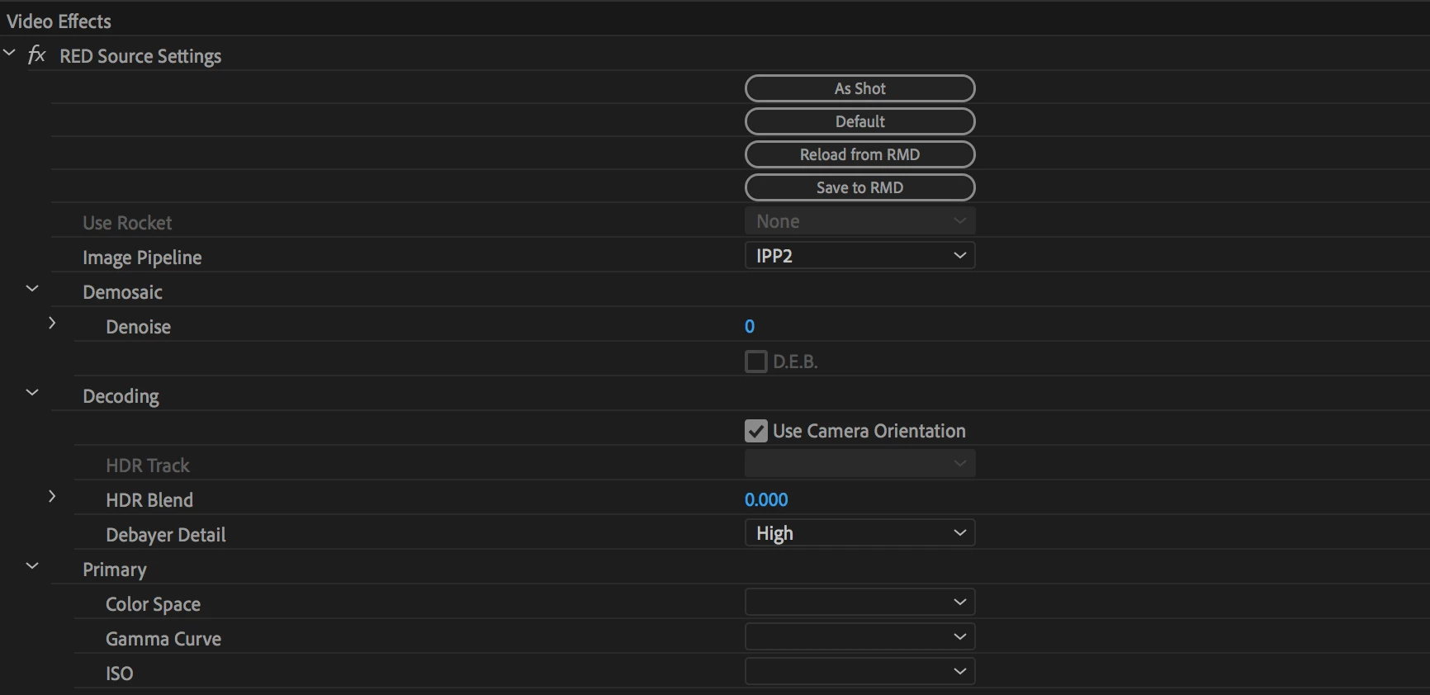The width and height of the screenshot is (1430, 695).
Task: Click Reload from RMD button
Action: coord(859,154)
